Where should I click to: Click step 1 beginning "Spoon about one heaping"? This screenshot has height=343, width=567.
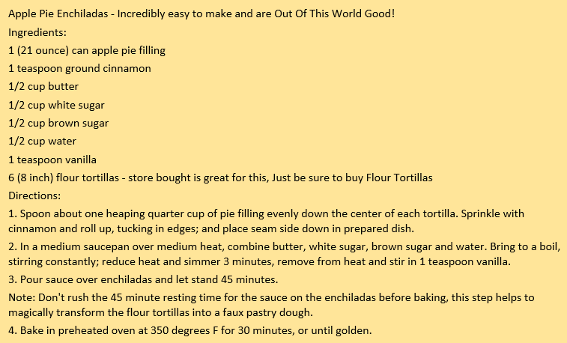pyautogui.click(x=266, y=213)
